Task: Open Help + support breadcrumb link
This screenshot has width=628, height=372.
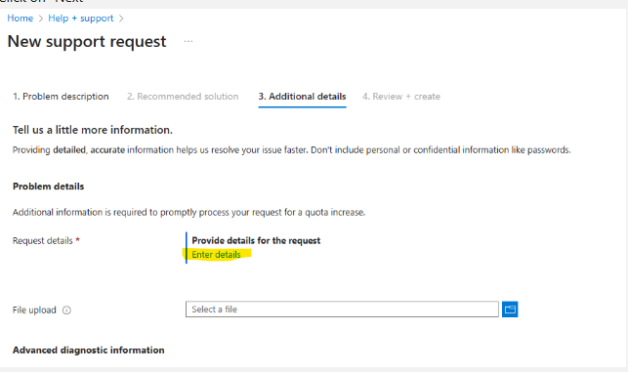Action: pyautogui.click(x=81, y=18)
